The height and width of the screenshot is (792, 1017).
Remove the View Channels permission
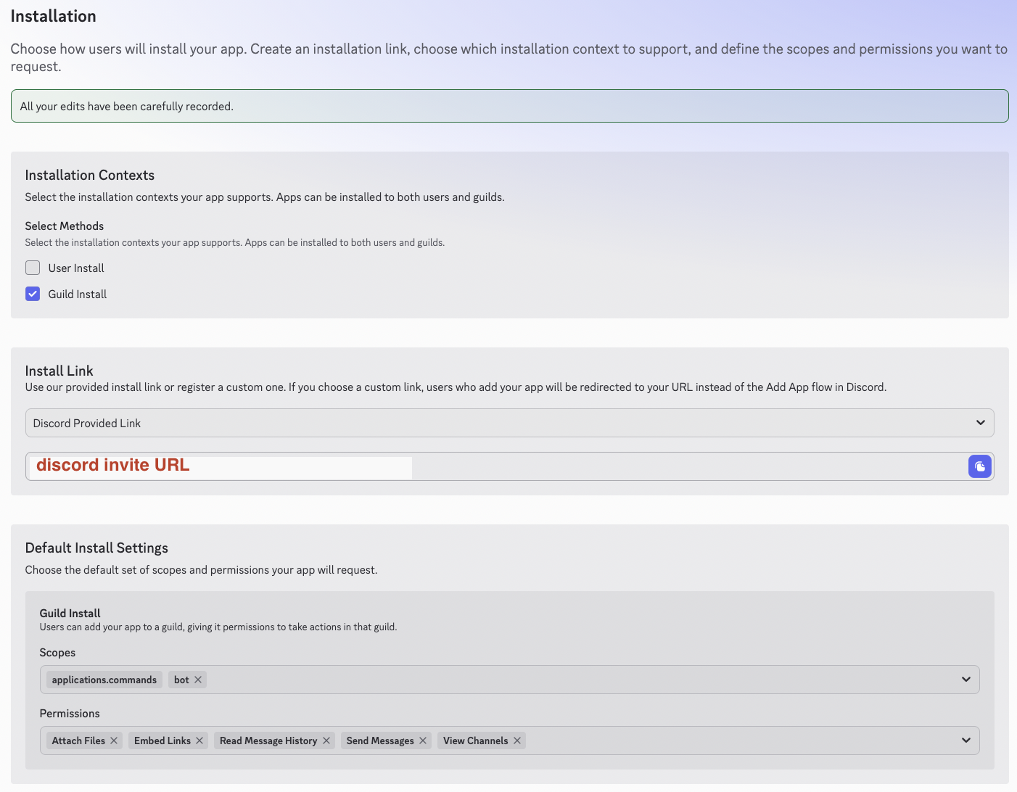(517, 741)
